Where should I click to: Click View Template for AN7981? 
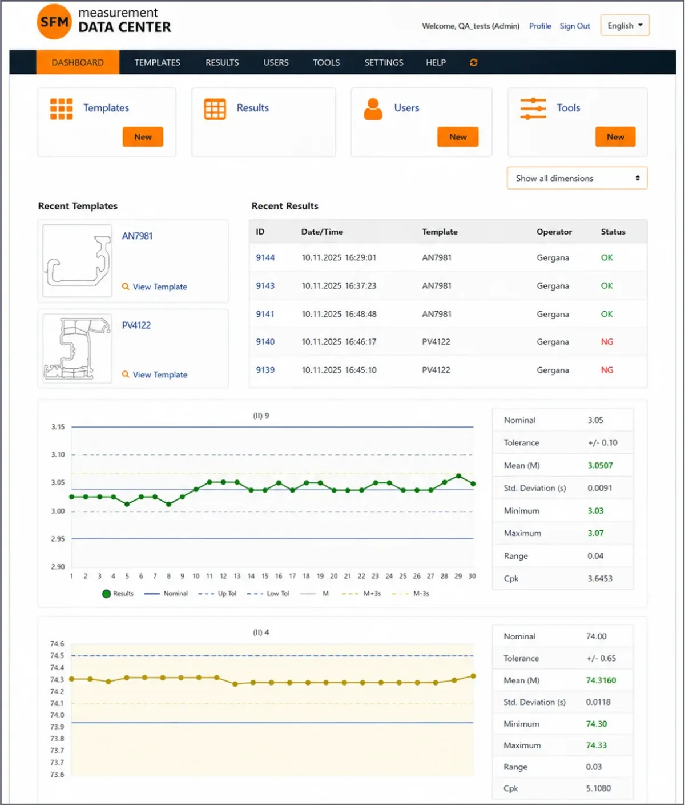pos(160,287)
